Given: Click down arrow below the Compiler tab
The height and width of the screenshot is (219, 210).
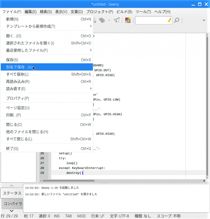Looking at the screenshot, I should (x=11, y=211).
